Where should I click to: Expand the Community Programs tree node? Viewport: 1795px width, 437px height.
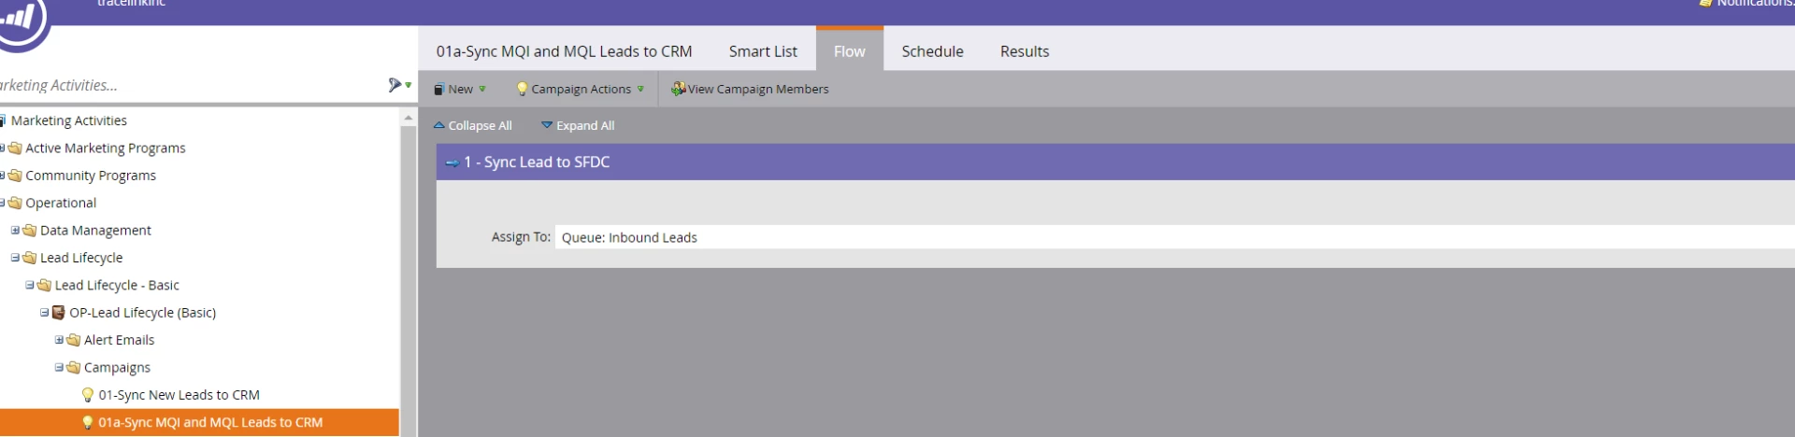[3, 176]
